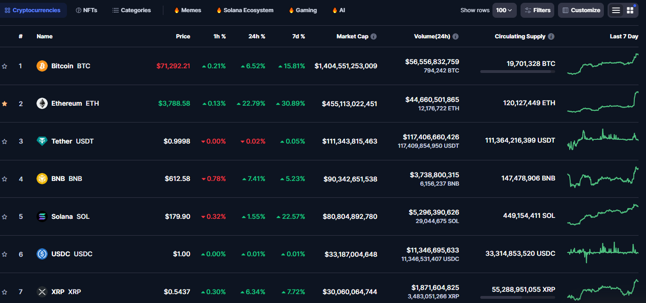This screenshot has height=303, width=646.
Task: Add Bitcoin to watchlist star
Action: [5, 66]
